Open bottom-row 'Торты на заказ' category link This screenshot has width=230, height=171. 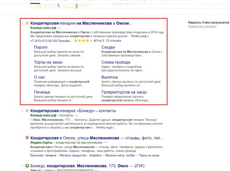tap(149, 155)
